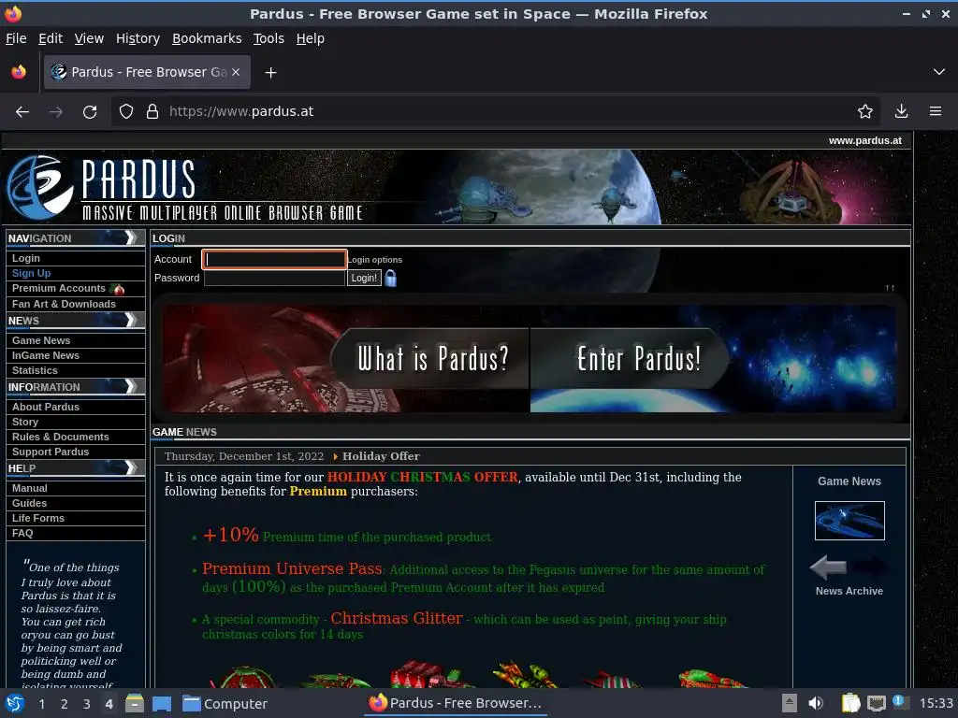Open the Edit menu
This screenshot has width=958, height=718.
(x=51, y=38)
